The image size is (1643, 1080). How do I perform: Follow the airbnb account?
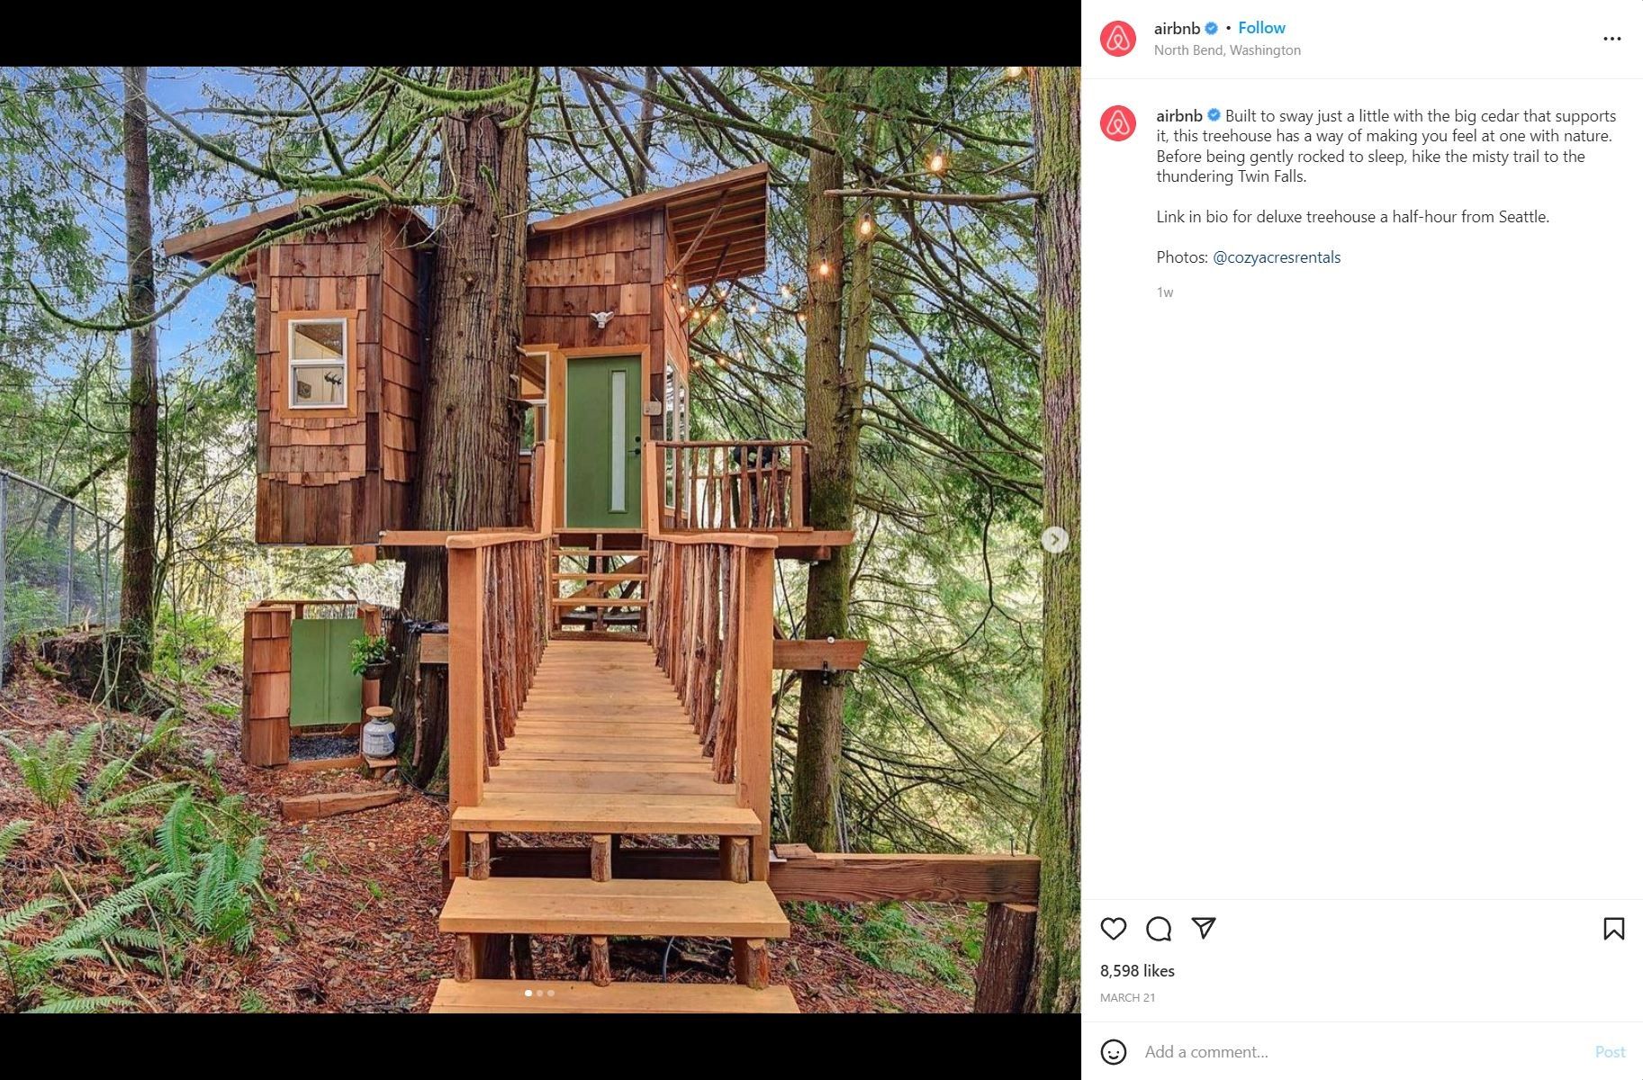1261,28
